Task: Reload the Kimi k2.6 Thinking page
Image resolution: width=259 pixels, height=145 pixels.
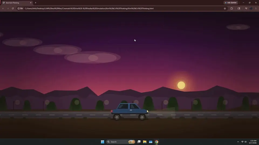Action: (x=13, y=8)
